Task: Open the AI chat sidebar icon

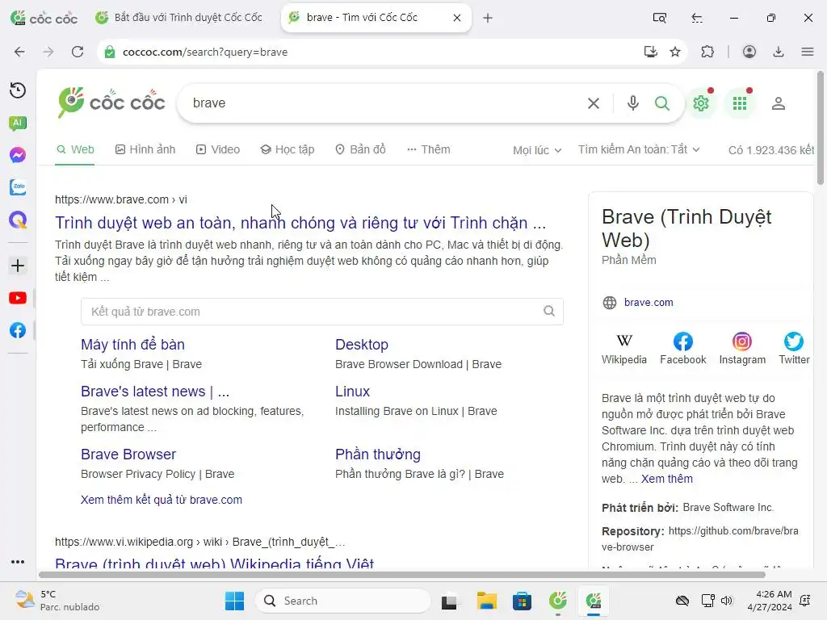Action: point(18,124)
